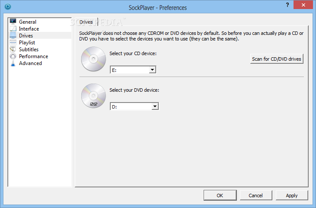Screen dimensions: 316x208
Task: Open the CD device dropdown
Action: pos(152,70)
